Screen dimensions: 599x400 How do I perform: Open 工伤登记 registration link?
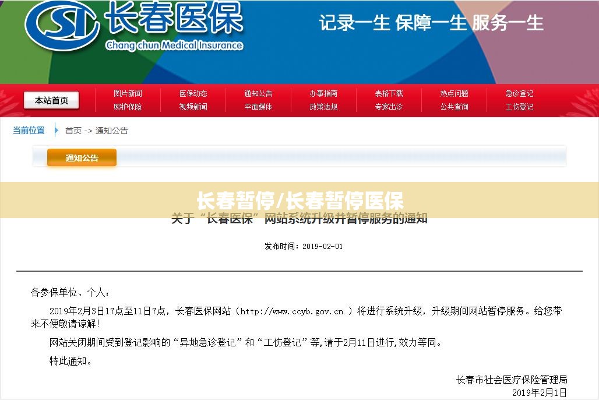click(x=519, y=107)
